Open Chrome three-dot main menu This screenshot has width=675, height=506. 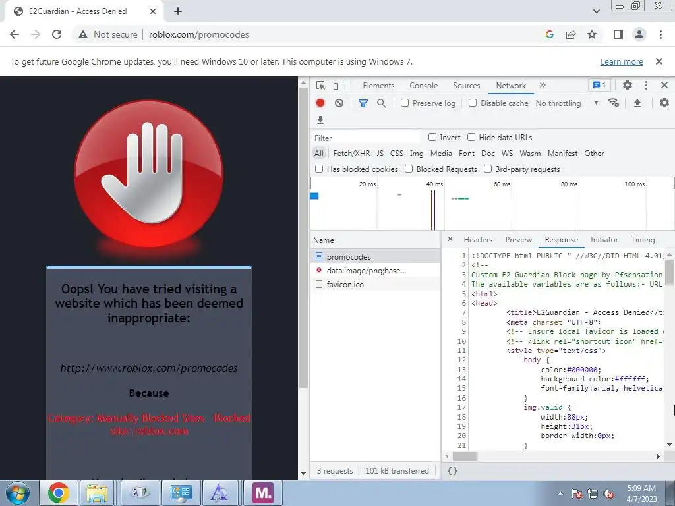(660, 34)
